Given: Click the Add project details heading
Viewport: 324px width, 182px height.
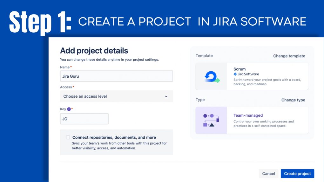Looking at the screenshot, I should [x=94, y=51].
